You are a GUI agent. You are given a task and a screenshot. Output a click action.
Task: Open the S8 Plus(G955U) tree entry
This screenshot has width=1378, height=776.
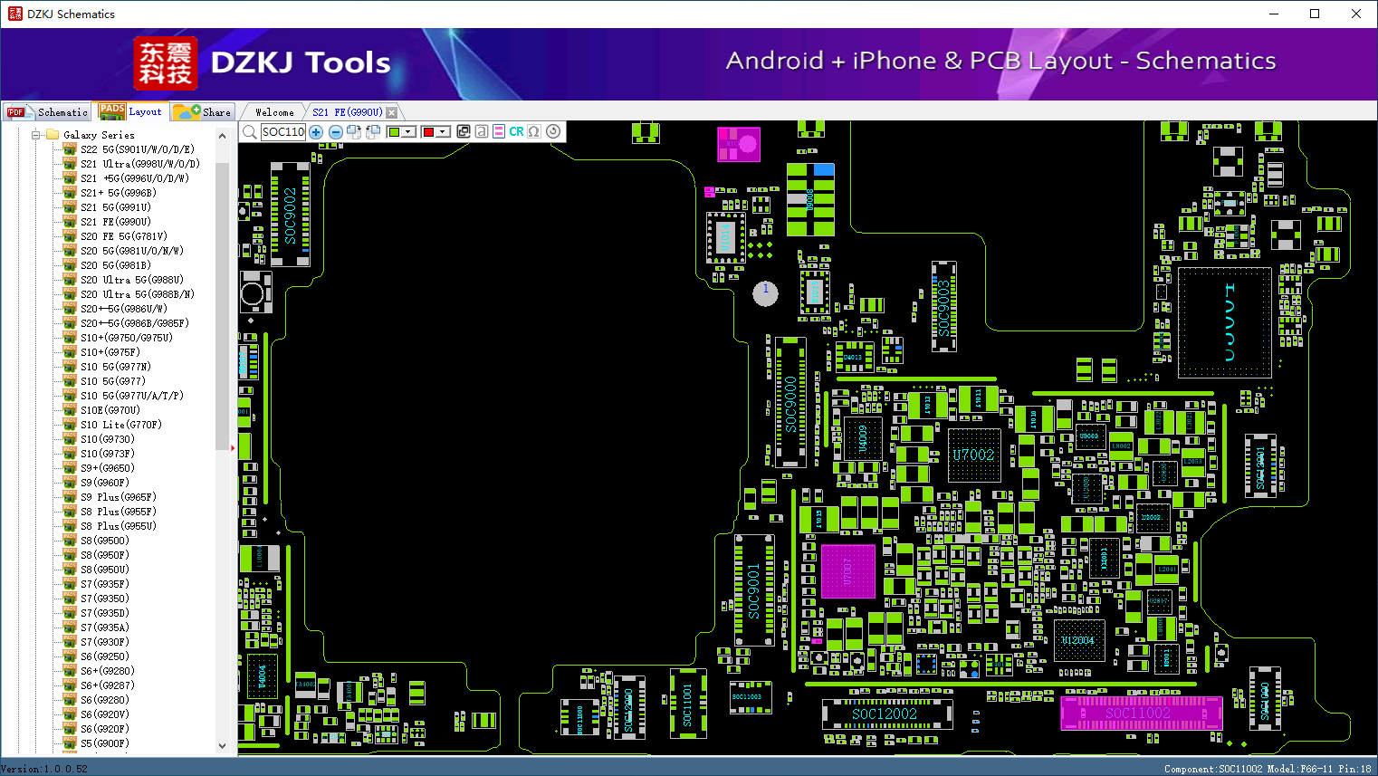(119, 526)
